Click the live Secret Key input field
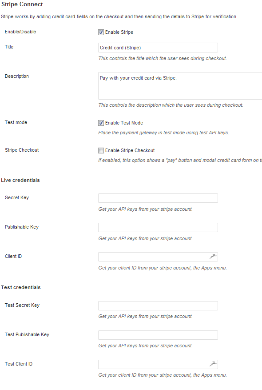 pos(158,198)
